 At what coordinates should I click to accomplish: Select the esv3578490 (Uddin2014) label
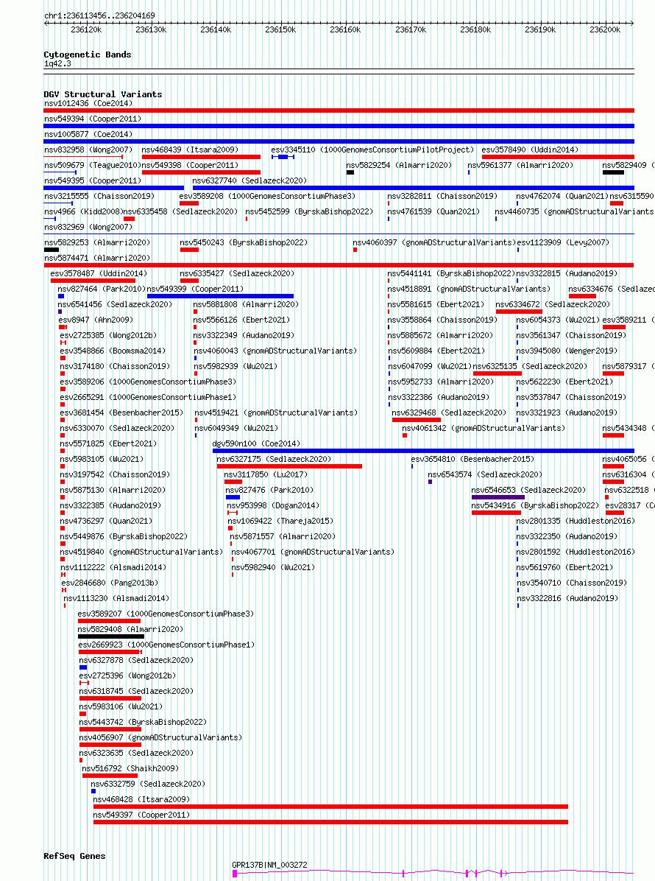coord(530,150)
